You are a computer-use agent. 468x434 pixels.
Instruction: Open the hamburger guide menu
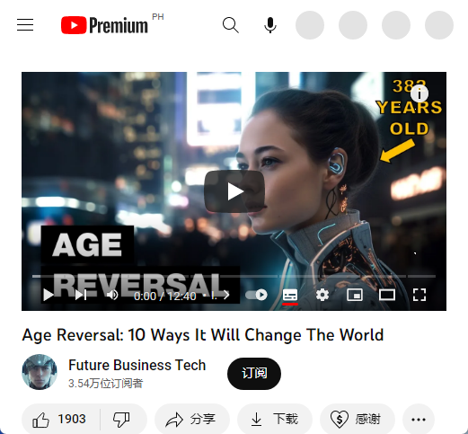25,24
